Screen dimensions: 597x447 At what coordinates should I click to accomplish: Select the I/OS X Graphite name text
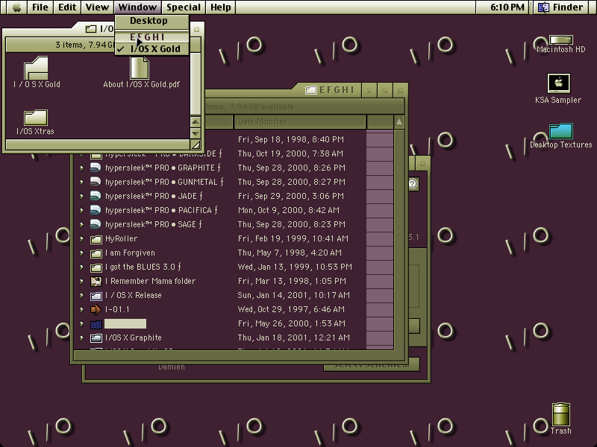pos(134,337)
